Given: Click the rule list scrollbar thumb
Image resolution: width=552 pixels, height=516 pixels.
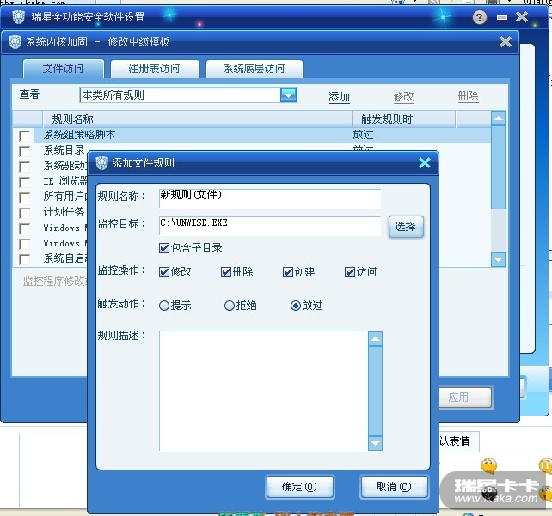Looking at the screenshot, I should (x=498, y=168).
